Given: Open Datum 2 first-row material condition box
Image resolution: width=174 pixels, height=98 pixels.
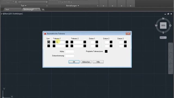Looking at the screenshot, I should point(111,42).
